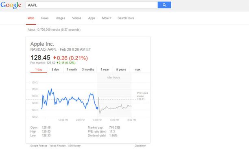
Task: Open Search tools options
Action: pos(126,18)
